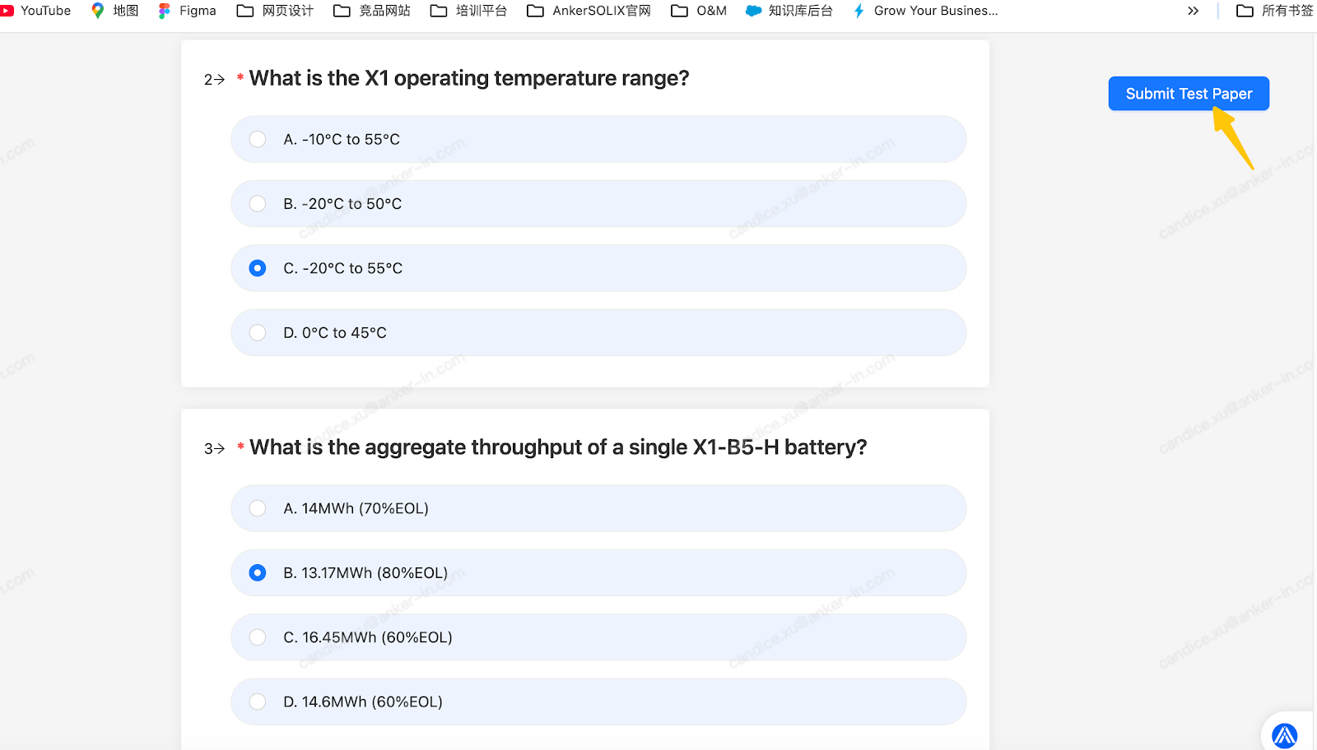Expand the 所有书签 all bookmarks folder

coord(1274,11)
